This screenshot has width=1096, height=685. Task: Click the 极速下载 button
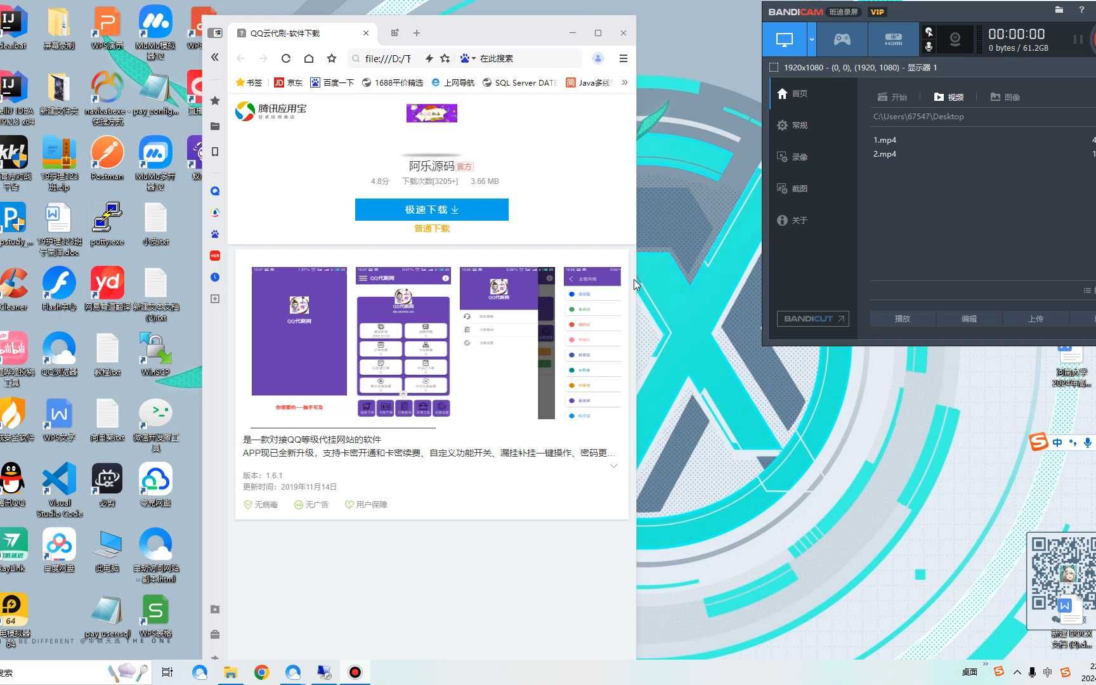pyautogui.click(x=432, y=209)
